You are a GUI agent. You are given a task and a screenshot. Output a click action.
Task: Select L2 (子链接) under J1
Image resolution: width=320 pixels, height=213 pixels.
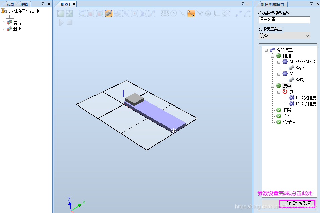pos(306,104)
